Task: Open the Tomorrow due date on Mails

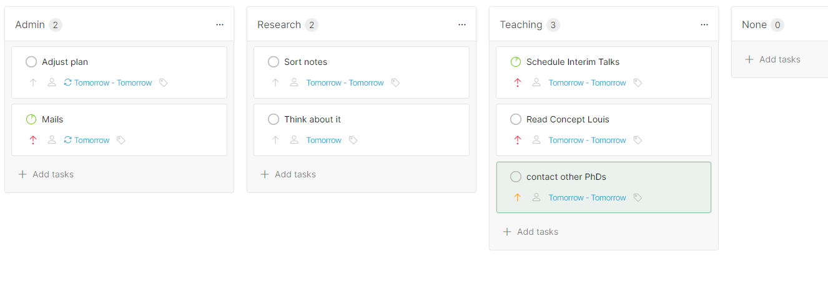Action: click(92, 140)
